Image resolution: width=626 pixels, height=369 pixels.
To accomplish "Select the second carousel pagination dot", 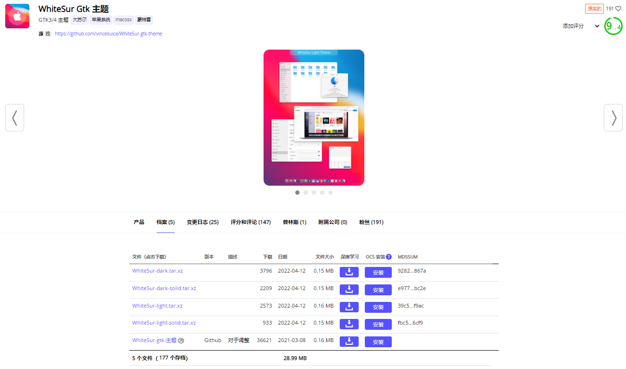I will click(306, 192).
